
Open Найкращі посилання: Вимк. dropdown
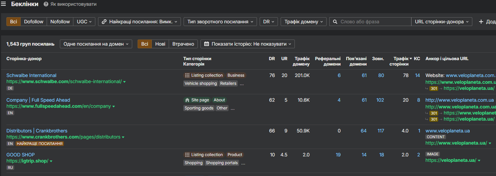(140, 22)
